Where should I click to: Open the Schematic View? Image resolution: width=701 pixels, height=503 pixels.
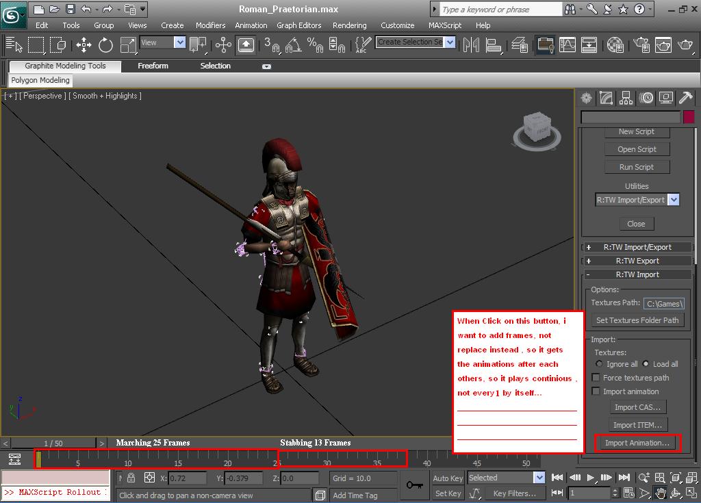click(x=589, y=44)
